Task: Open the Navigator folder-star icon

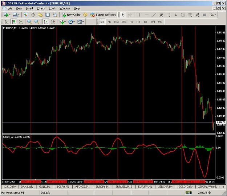Action: click(x=40, y=15)
